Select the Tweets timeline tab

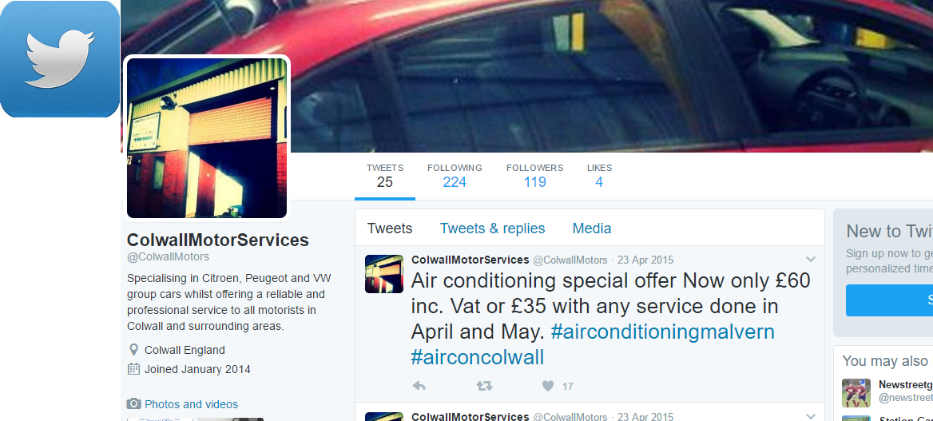click(x=390, y=228)
